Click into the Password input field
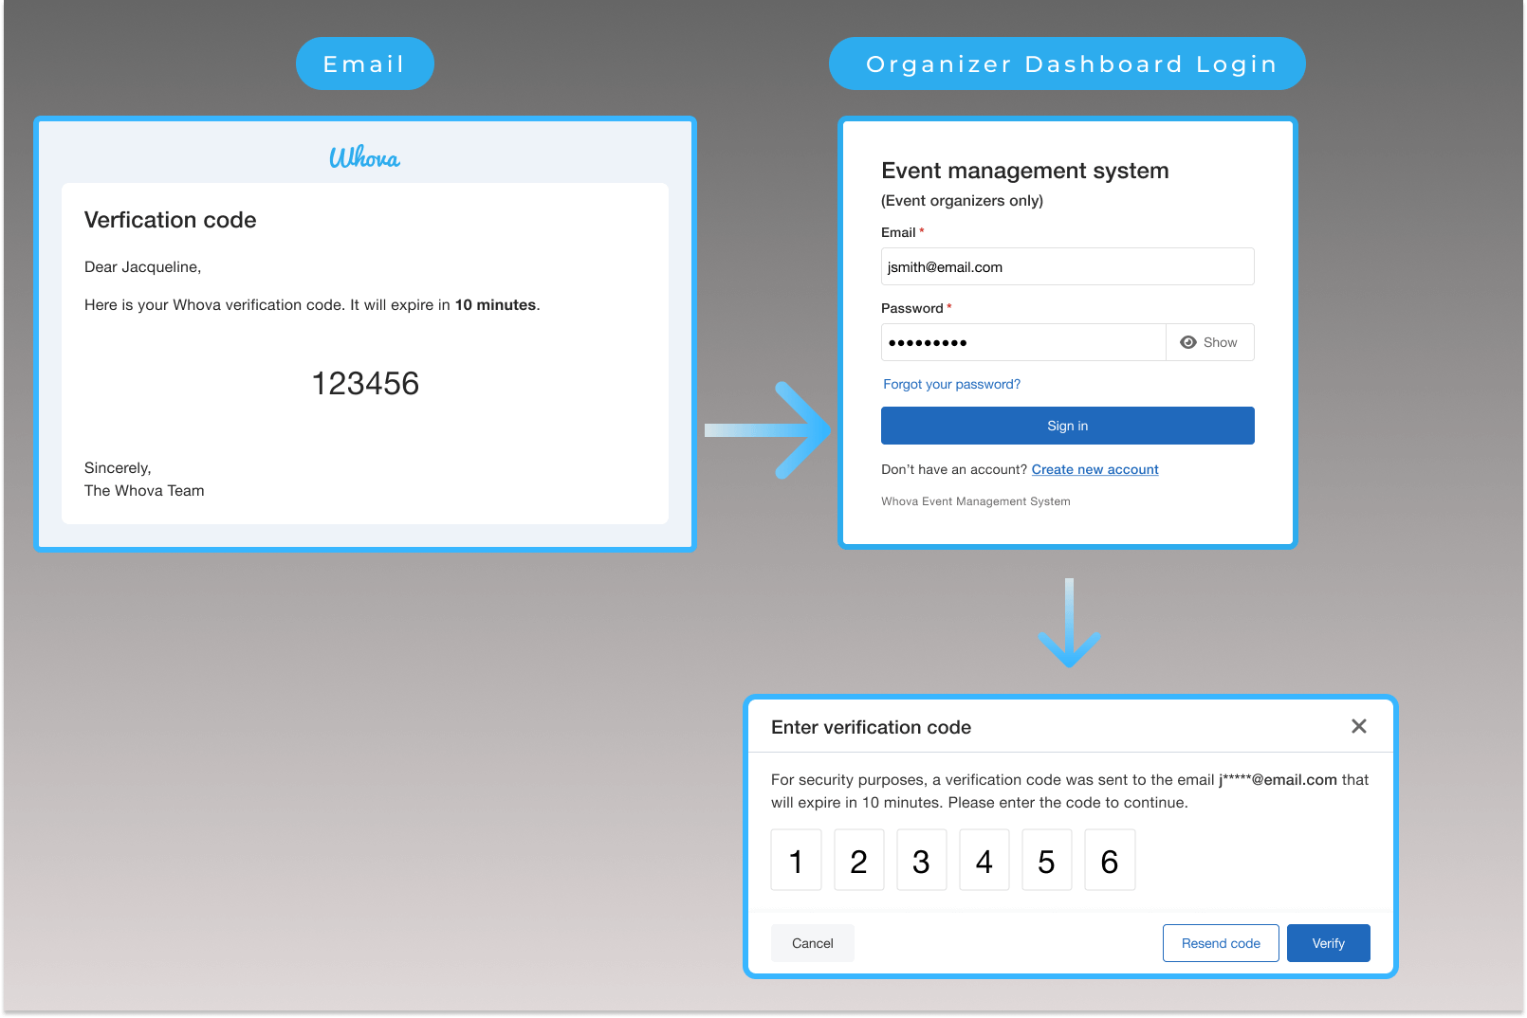1527x1018 pixels. click(x=1022, y=342)
